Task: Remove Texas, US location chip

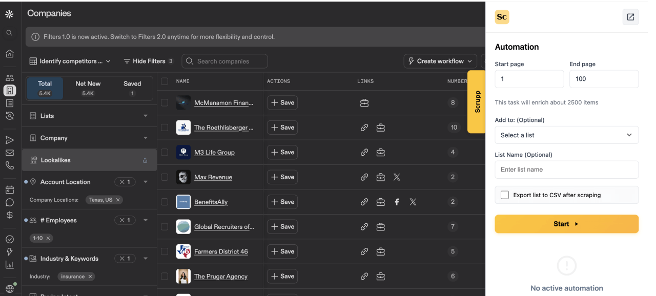Action: (x=118, y=200)
